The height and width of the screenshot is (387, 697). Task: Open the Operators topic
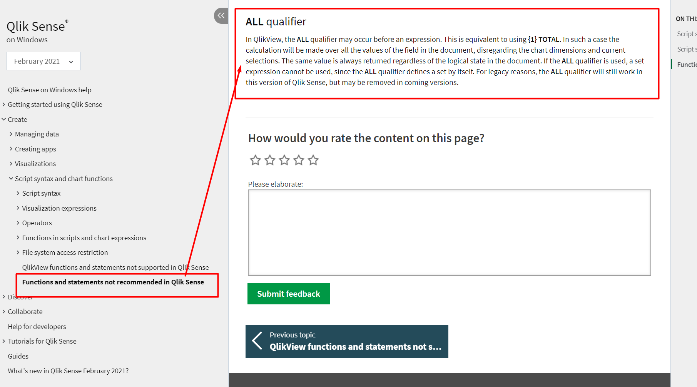37,223
